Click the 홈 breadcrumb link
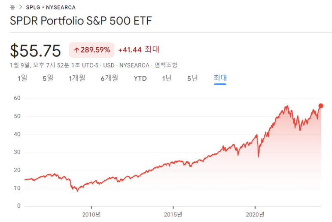 [x=12, y=7]
